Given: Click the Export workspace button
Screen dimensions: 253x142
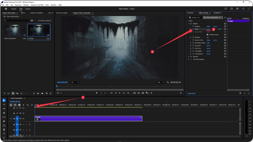Looking at the screenshot, I should pyautogui.click(x=28, y=9).
